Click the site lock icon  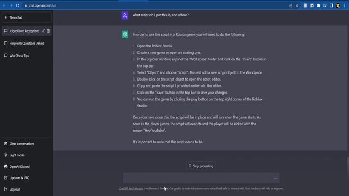(26, 5)
